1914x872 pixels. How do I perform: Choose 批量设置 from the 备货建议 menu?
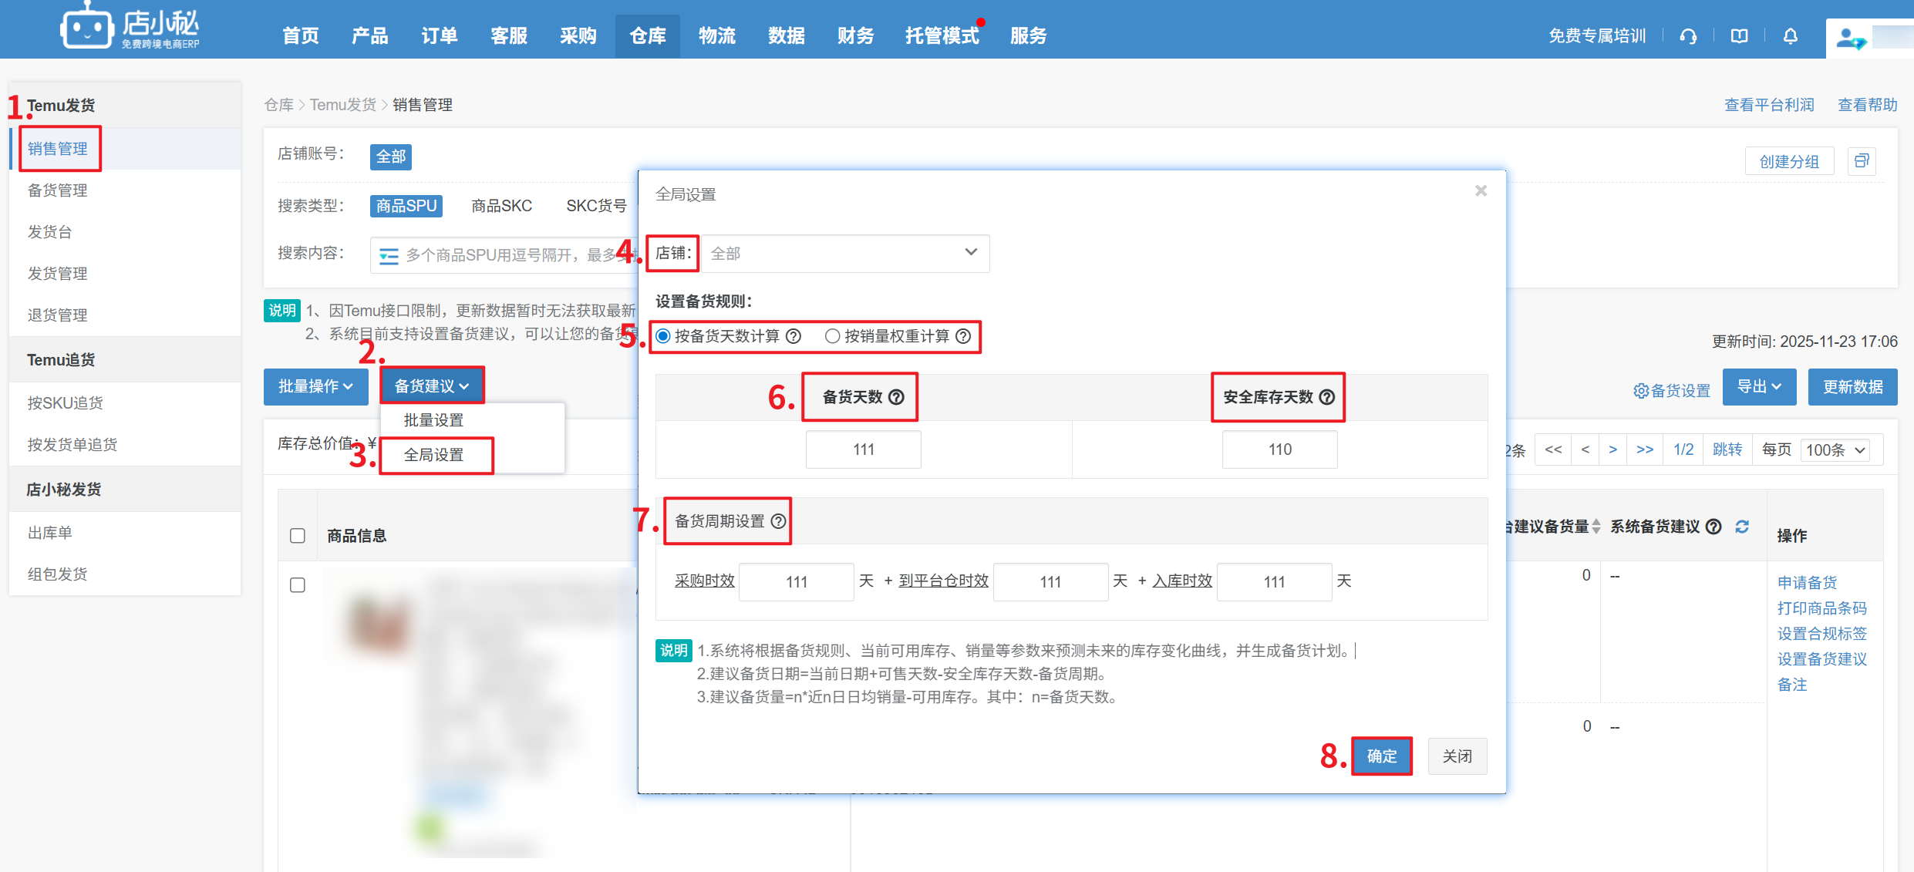click(x=433, y=420)
